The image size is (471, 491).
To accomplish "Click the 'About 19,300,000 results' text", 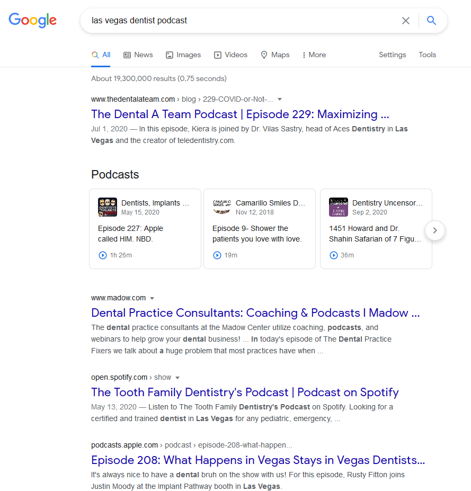I will pos(159,78).
